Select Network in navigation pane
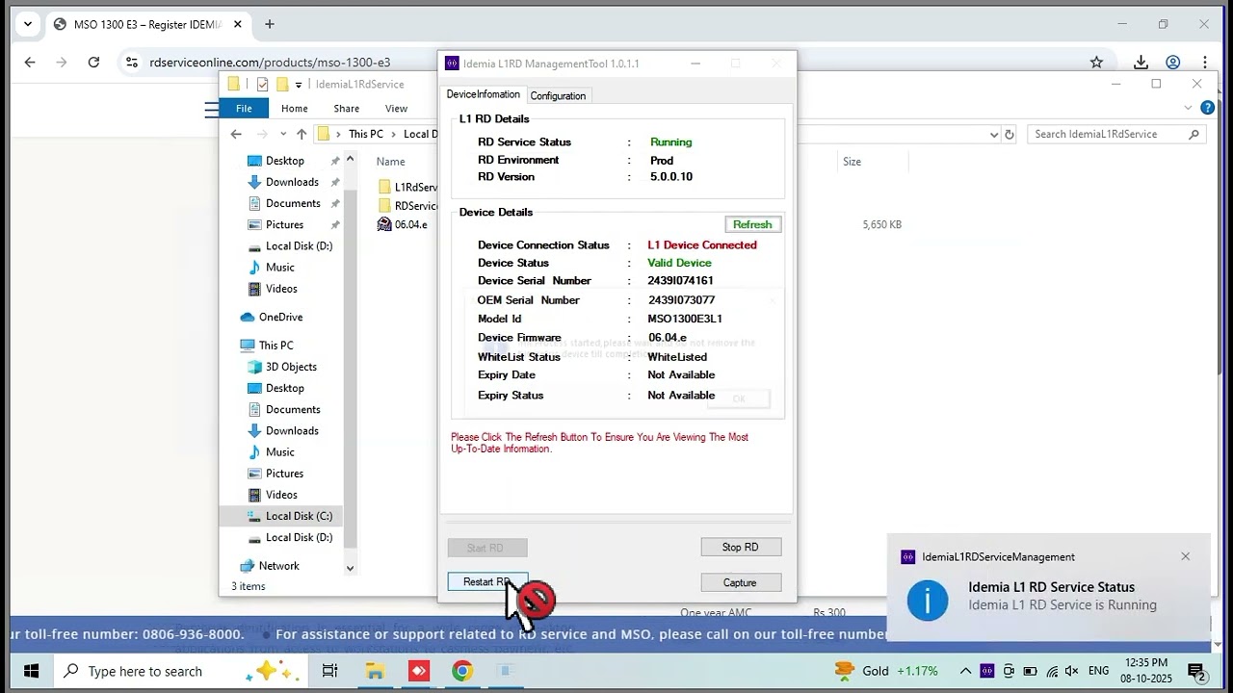Viewport: 1233px width, 693px height. pyautogui.click(x=278, y=566)
